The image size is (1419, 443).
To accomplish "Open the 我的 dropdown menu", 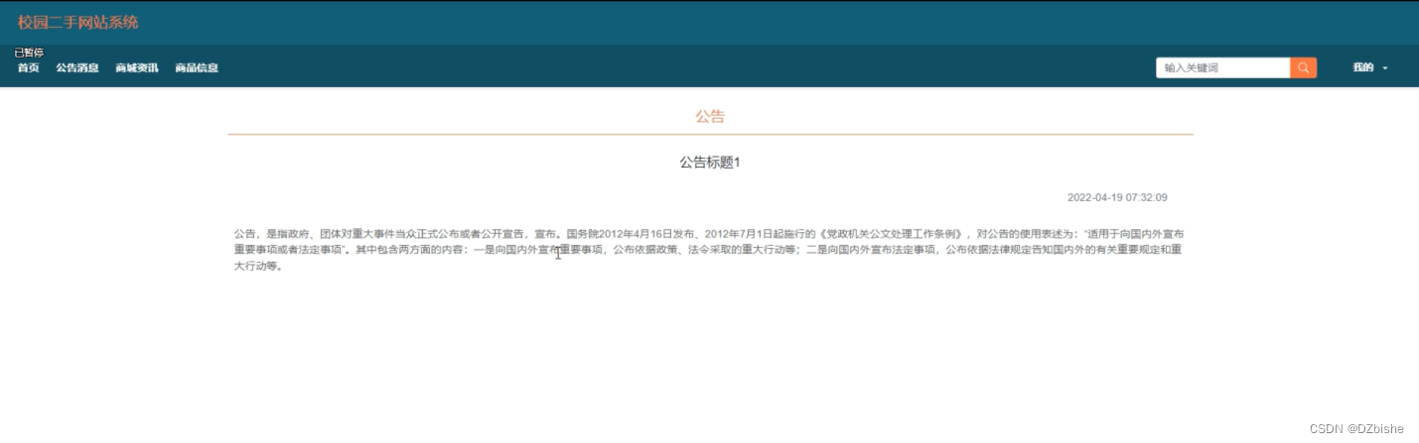I will [x=1369, y=67].
